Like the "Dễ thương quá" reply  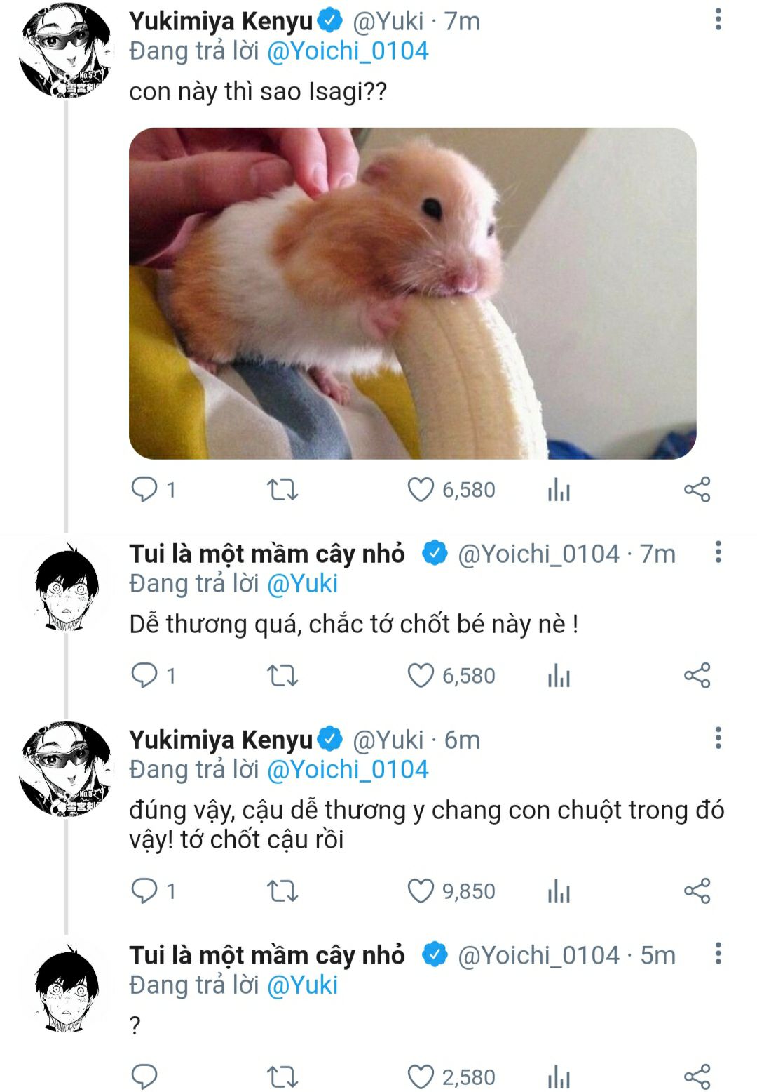point(421,676)
